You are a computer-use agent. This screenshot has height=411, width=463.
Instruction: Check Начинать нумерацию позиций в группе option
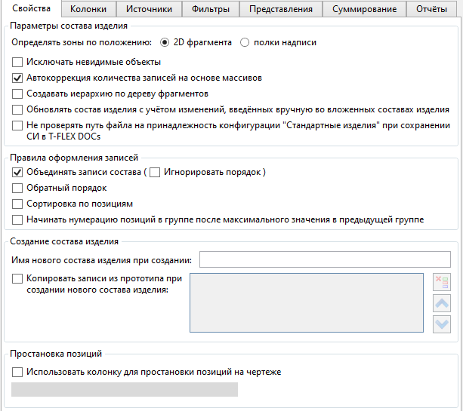(x=17, y=219)
